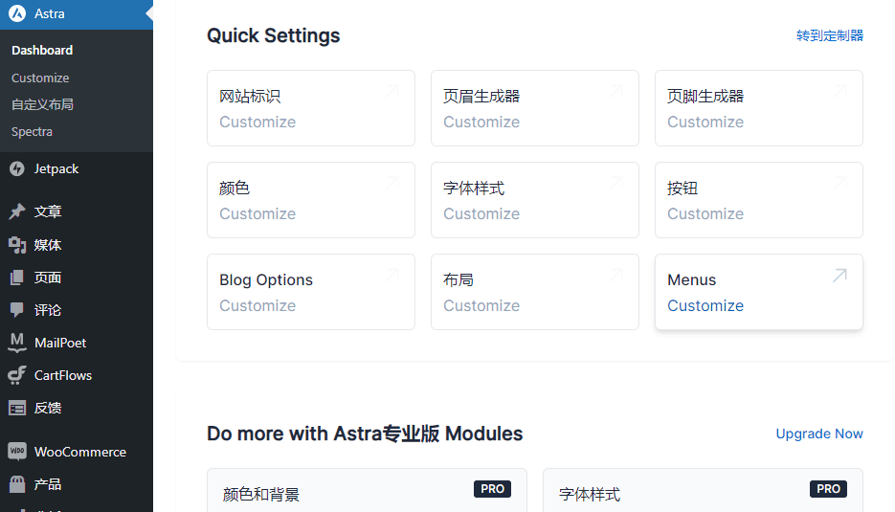Open the Customize submenu item

click(40, 78)
